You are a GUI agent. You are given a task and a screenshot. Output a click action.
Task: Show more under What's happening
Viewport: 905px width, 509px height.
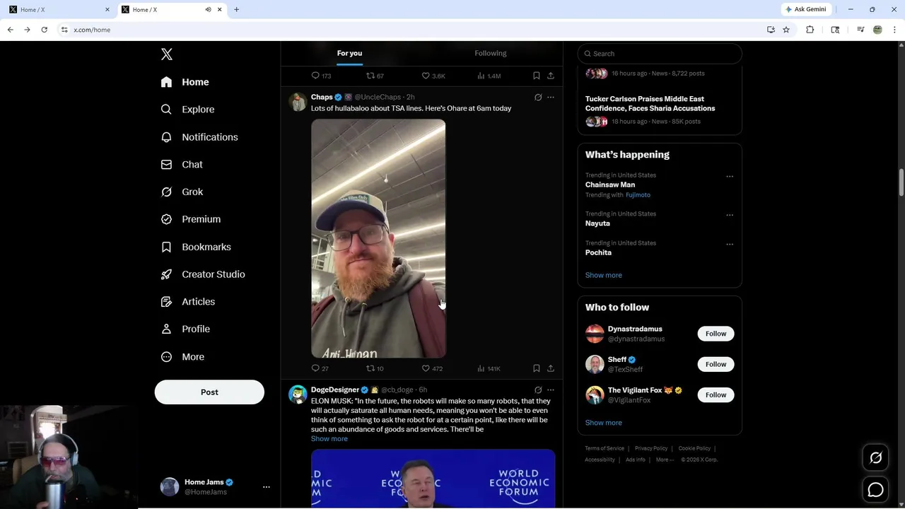pos(603,275)
